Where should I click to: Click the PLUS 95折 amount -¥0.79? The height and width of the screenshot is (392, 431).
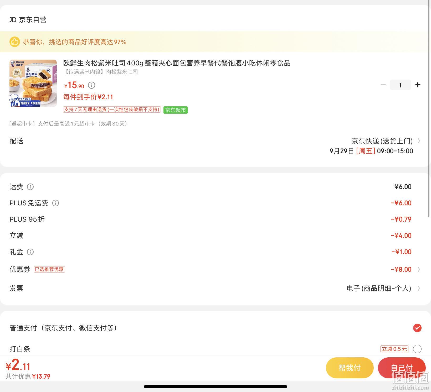pyautogui.click(x=401, y=219)
